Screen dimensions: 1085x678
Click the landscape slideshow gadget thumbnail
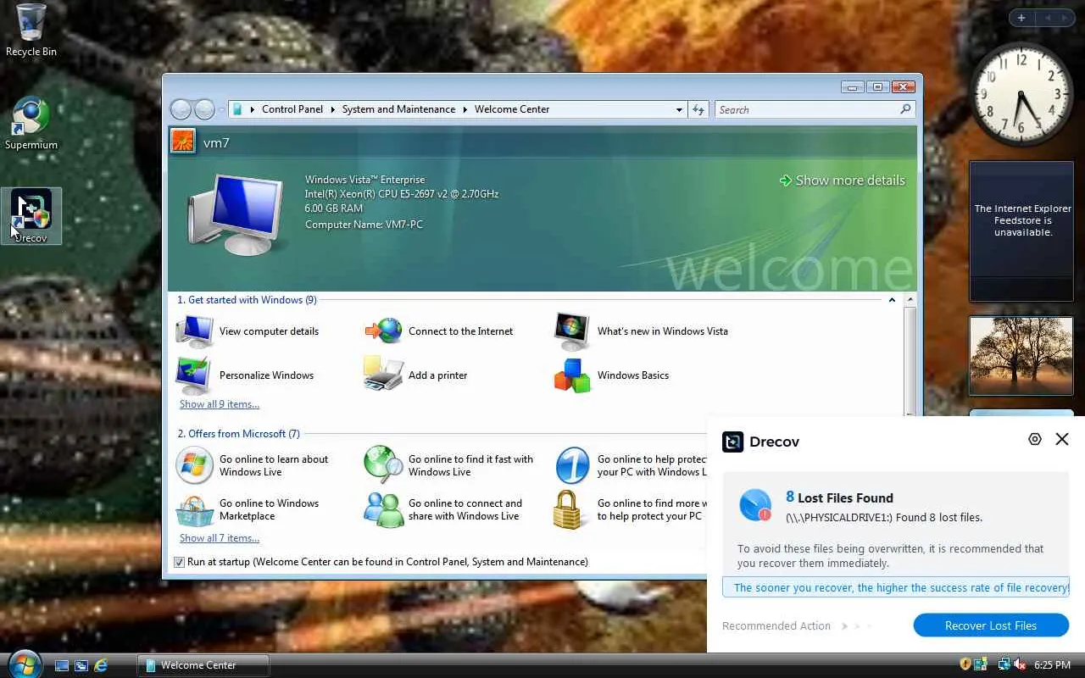(1021, 356)
